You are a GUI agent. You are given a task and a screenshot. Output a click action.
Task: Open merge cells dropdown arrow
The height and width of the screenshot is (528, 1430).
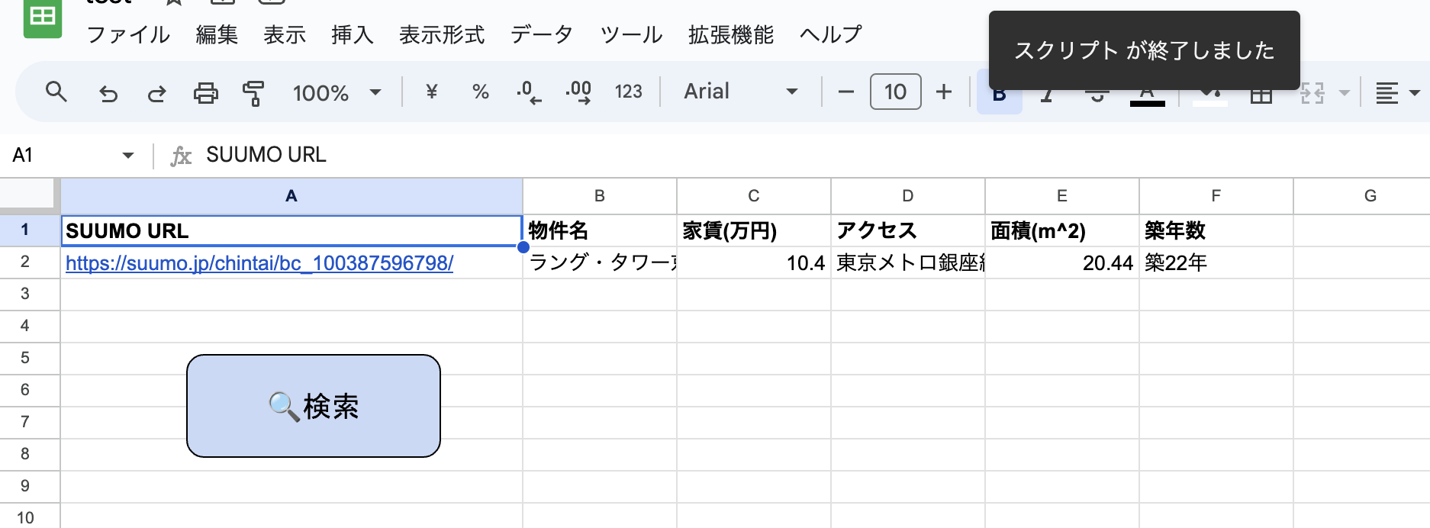(x=1345, y=93)
